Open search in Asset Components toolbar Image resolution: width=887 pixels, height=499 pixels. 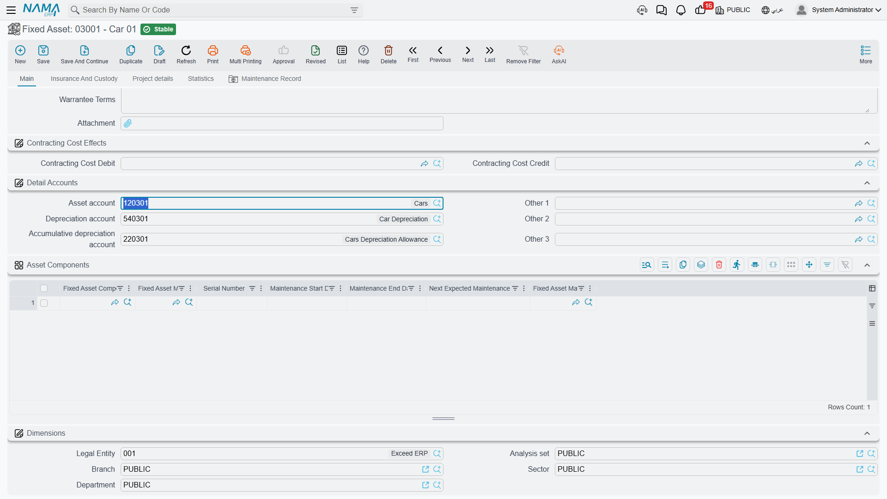coord(647,265)
